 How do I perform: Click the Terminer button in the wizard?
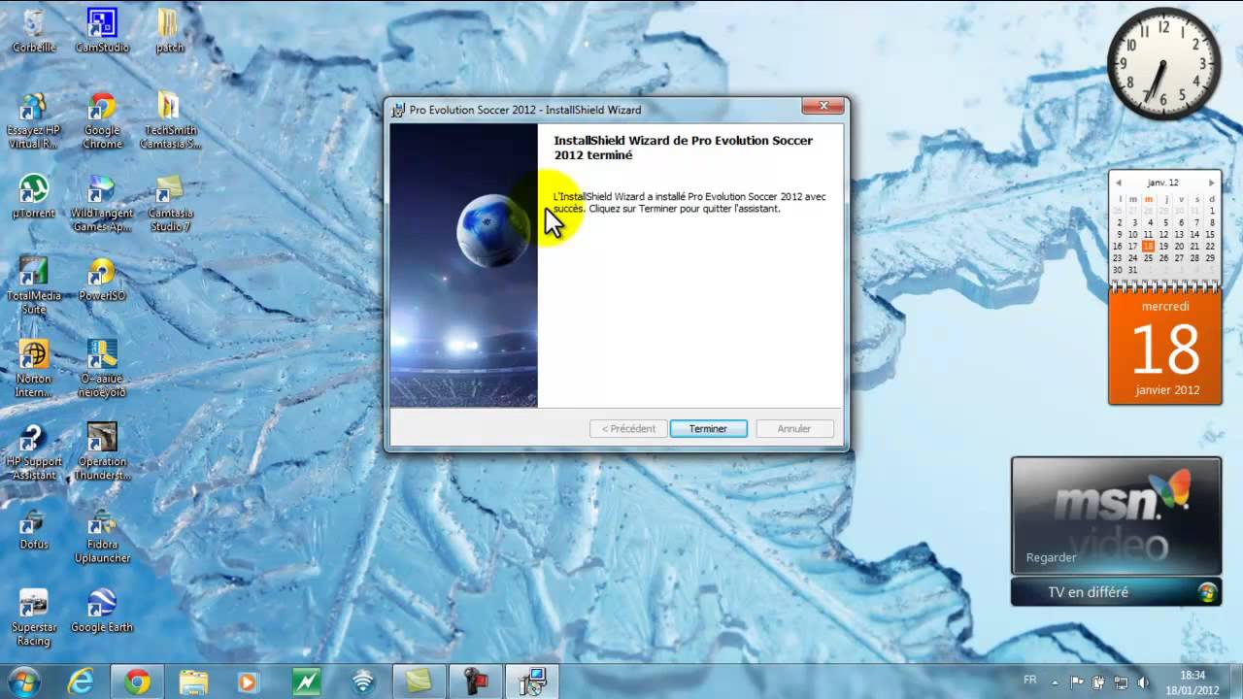pyautogui.click(x=708, y=428)
